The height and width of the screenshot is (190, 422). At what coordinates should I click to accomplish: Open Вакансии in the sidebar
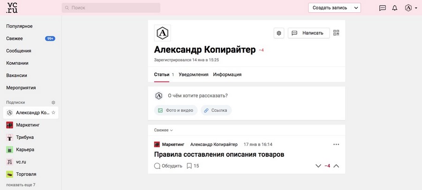point(16,75)
